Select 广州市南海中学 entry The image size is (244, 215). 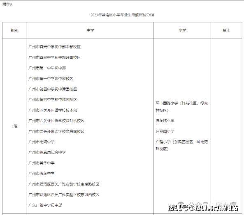click(42, 142)
